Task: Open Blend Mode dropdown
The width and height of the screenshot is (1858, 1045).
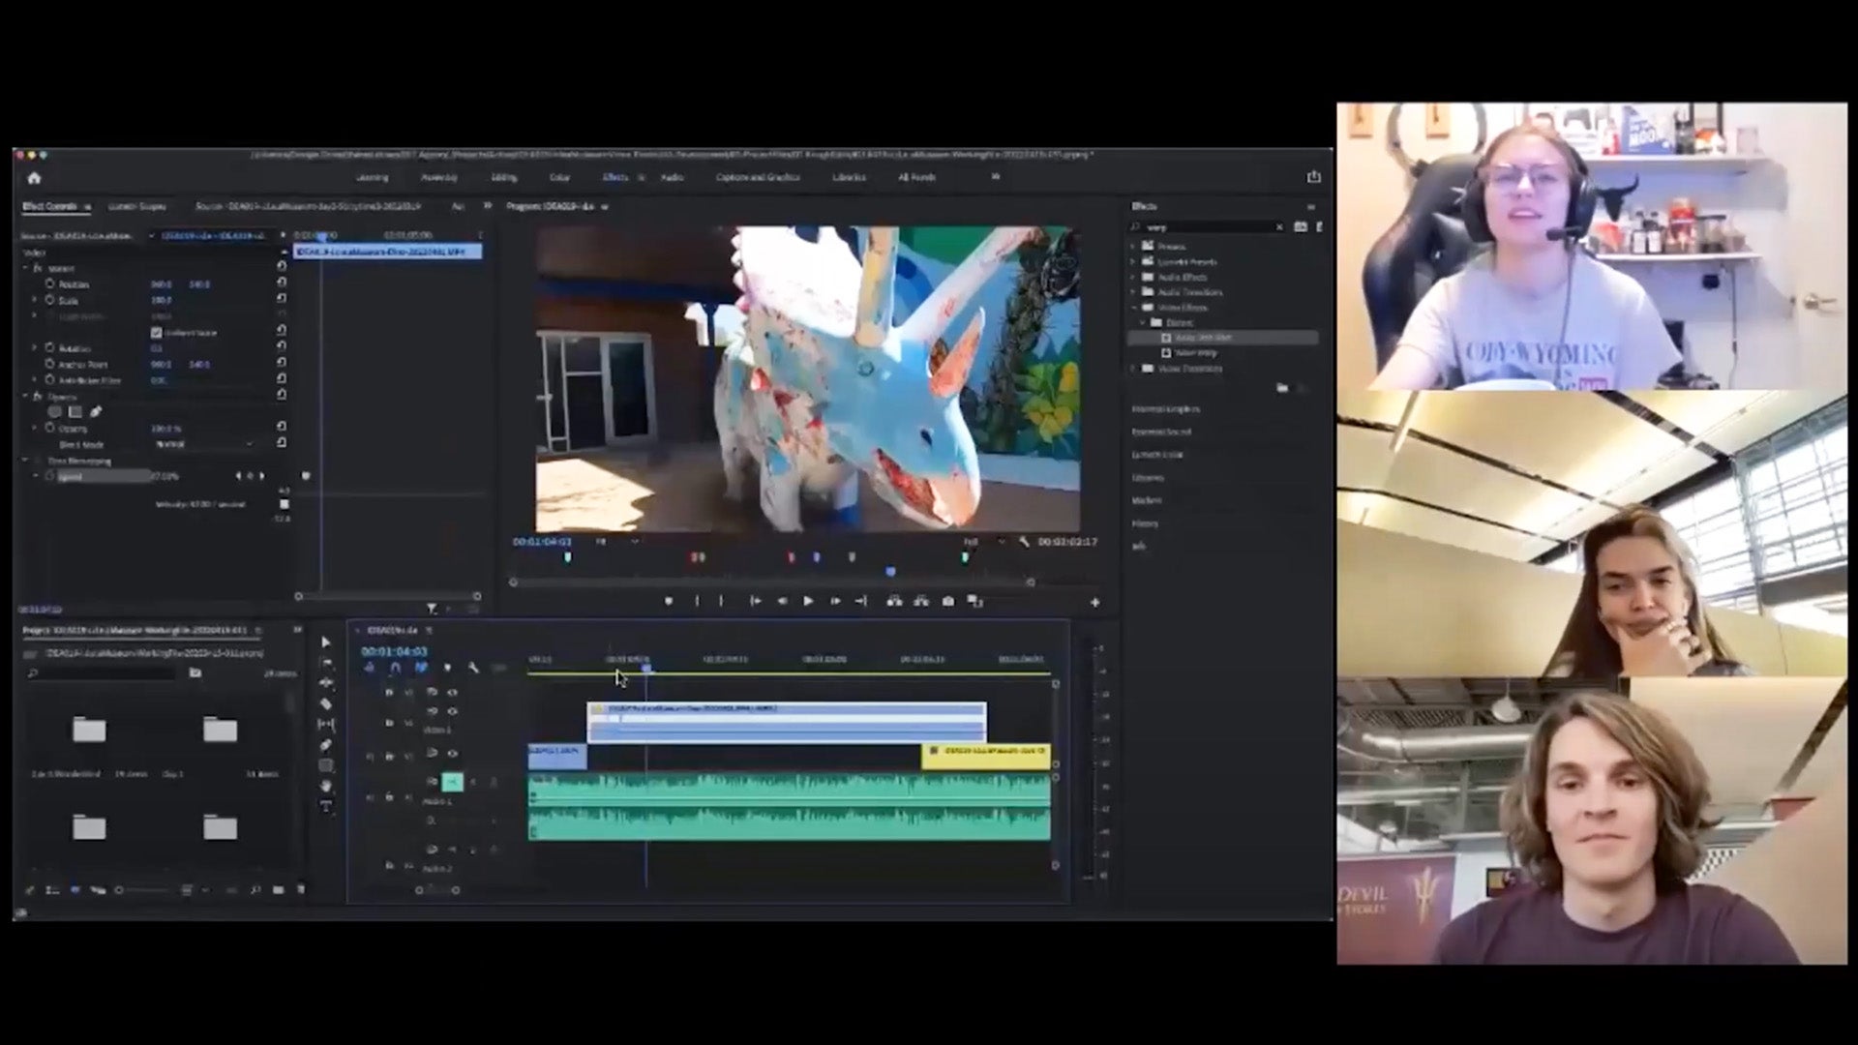Action: (x=205, y=444)
